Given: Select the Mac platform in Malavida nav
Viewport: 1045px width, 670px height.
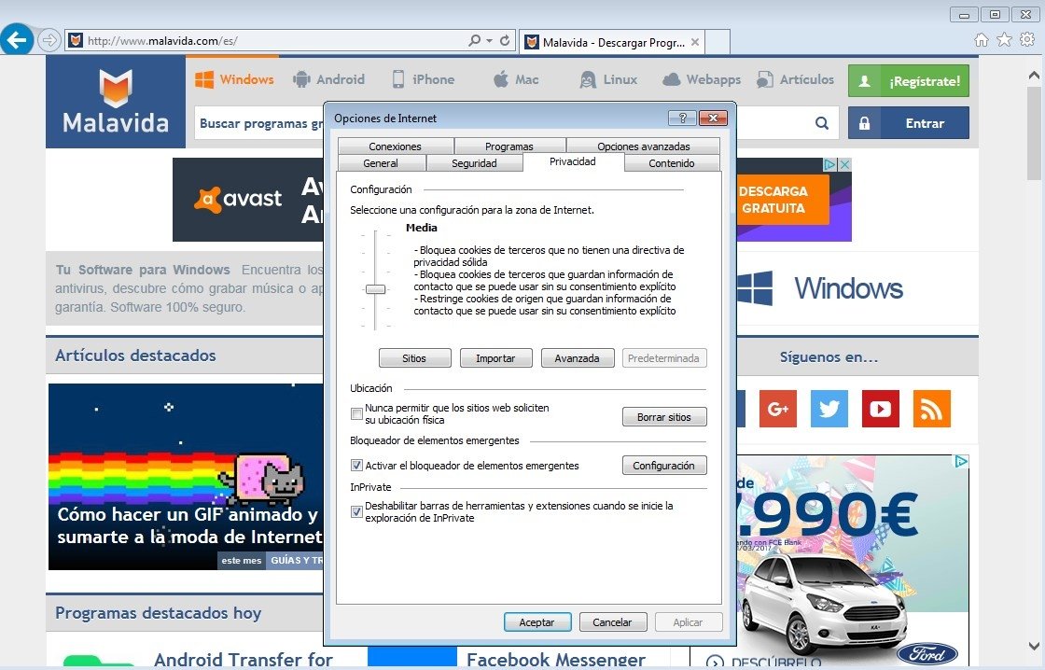Looking at the screenshot, I should coord(516,79).
